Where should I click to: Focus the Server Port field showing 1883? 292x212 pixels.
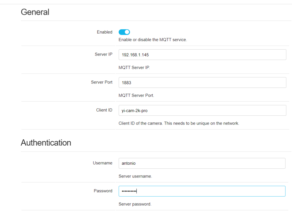coord(202,83)
